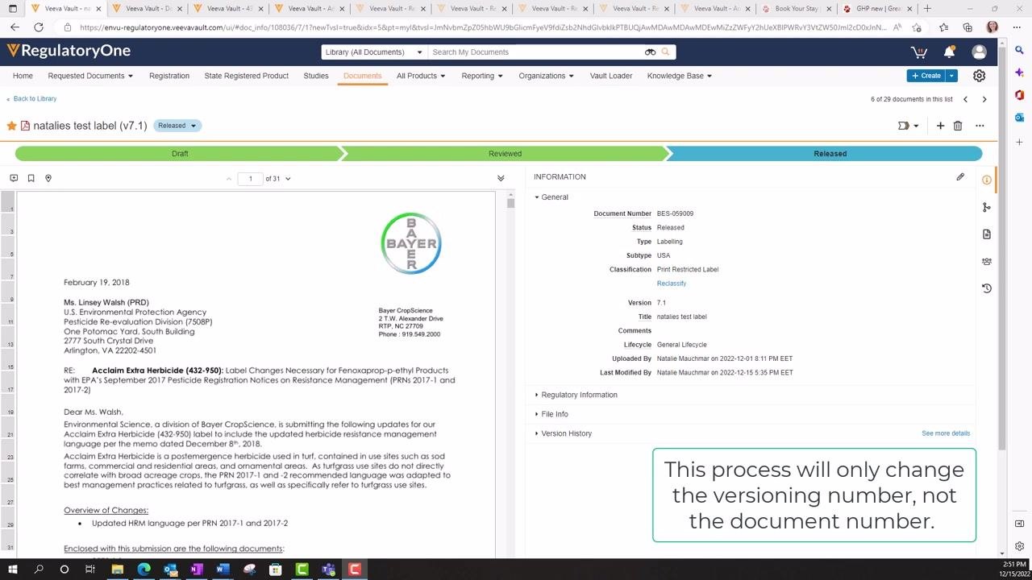Open the Library (All Documents) dropdown

click(x=373, y=52)
